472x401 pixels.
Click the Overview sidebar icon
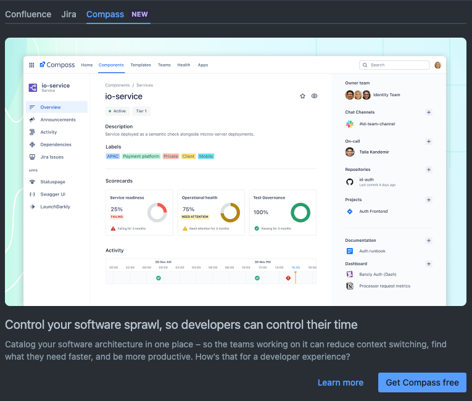(32, 107)
